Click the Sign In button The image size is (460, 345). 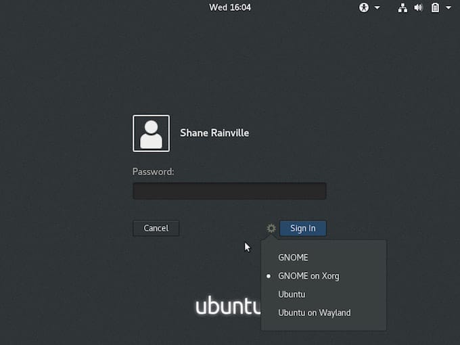[303, 228]
